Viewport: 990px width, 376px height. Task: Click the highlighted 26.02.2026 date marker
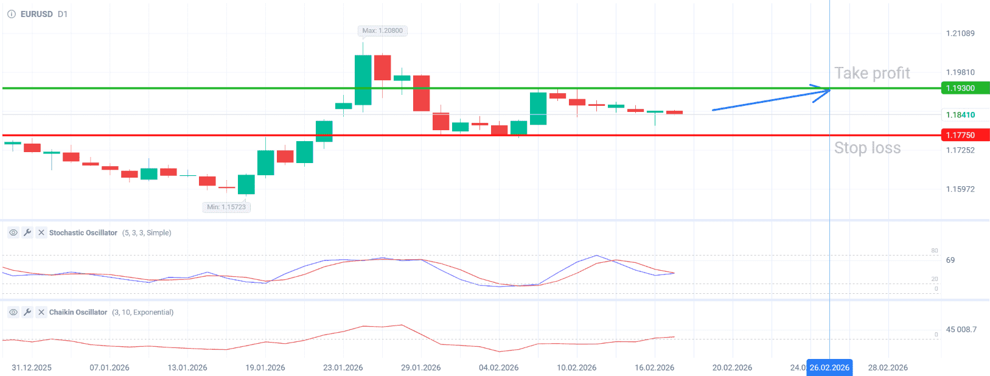coord(829,367)
